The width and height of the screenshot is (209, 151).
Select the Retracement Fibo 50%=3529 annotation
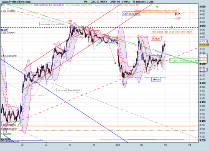172,32
